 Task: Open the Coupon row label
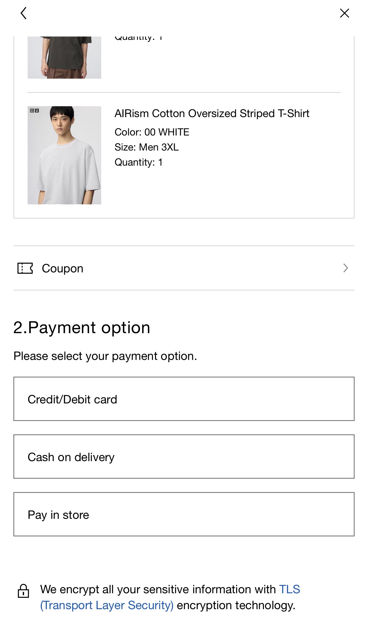(x=62, y=268)
